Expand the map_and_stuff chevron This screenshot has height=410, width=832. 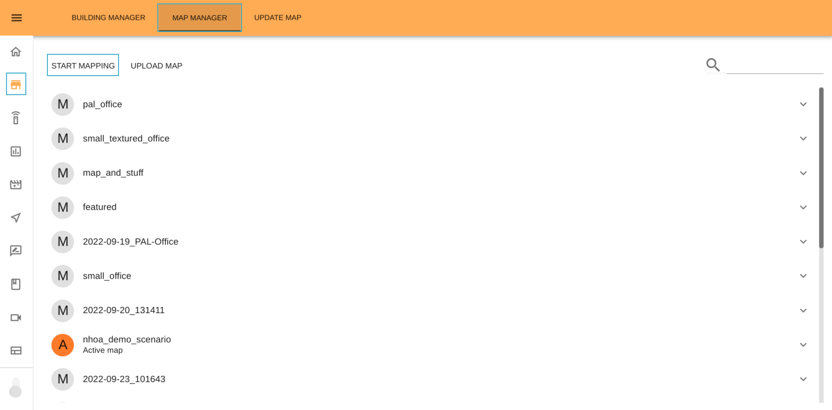tap(803, 173)
